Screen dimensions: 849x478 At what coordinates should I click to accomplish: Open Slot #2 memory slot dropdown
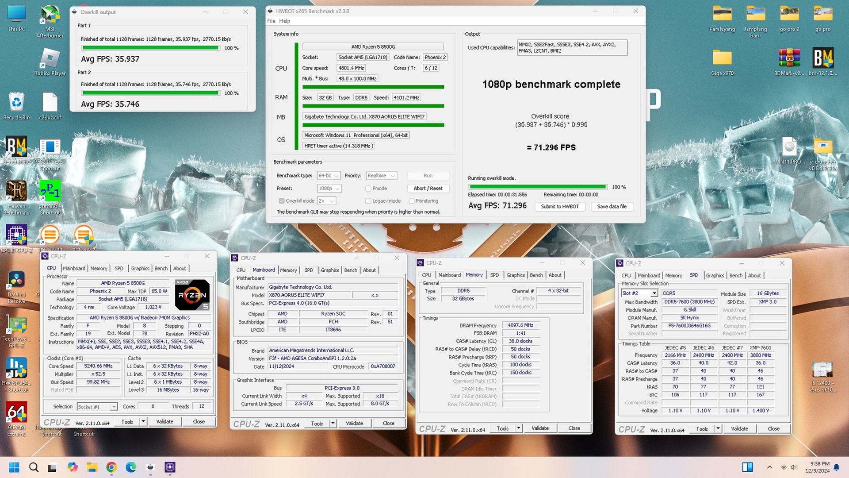pyautogui.click(x=639, y=293)
